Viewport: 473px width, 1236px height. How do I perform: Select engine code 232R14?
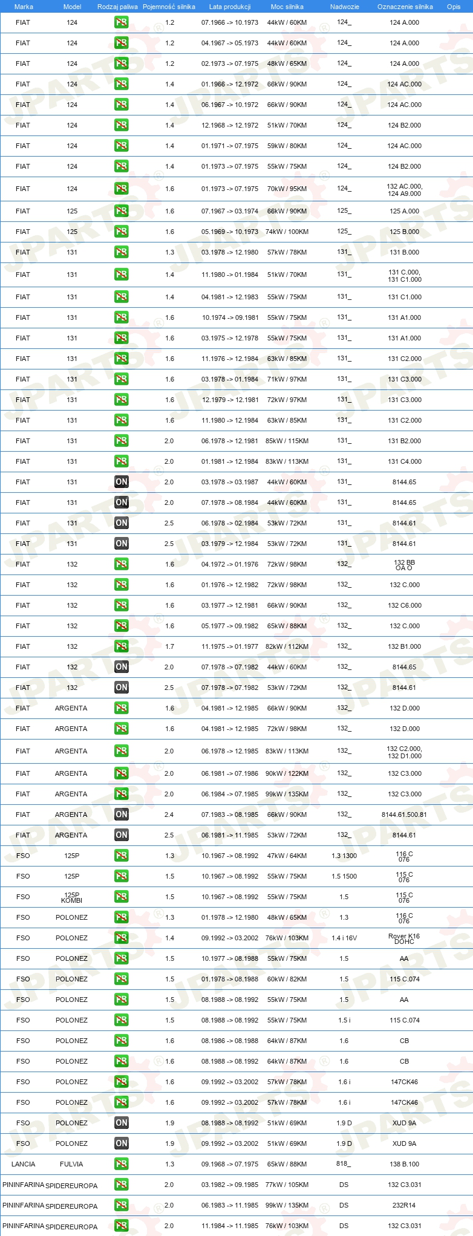coord(404,1205)
